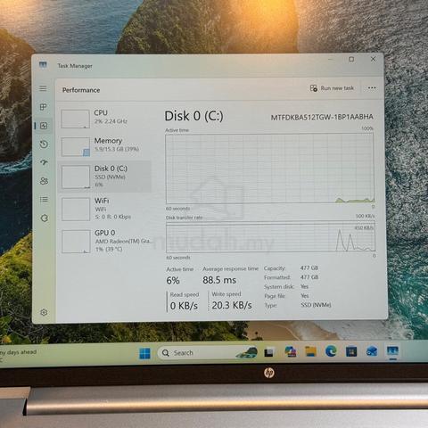The width and height of the screenshot is (428, 428).
Task: Click the Disk transfer rate graph
Action: pyautogui.click(x=270, y=237)
